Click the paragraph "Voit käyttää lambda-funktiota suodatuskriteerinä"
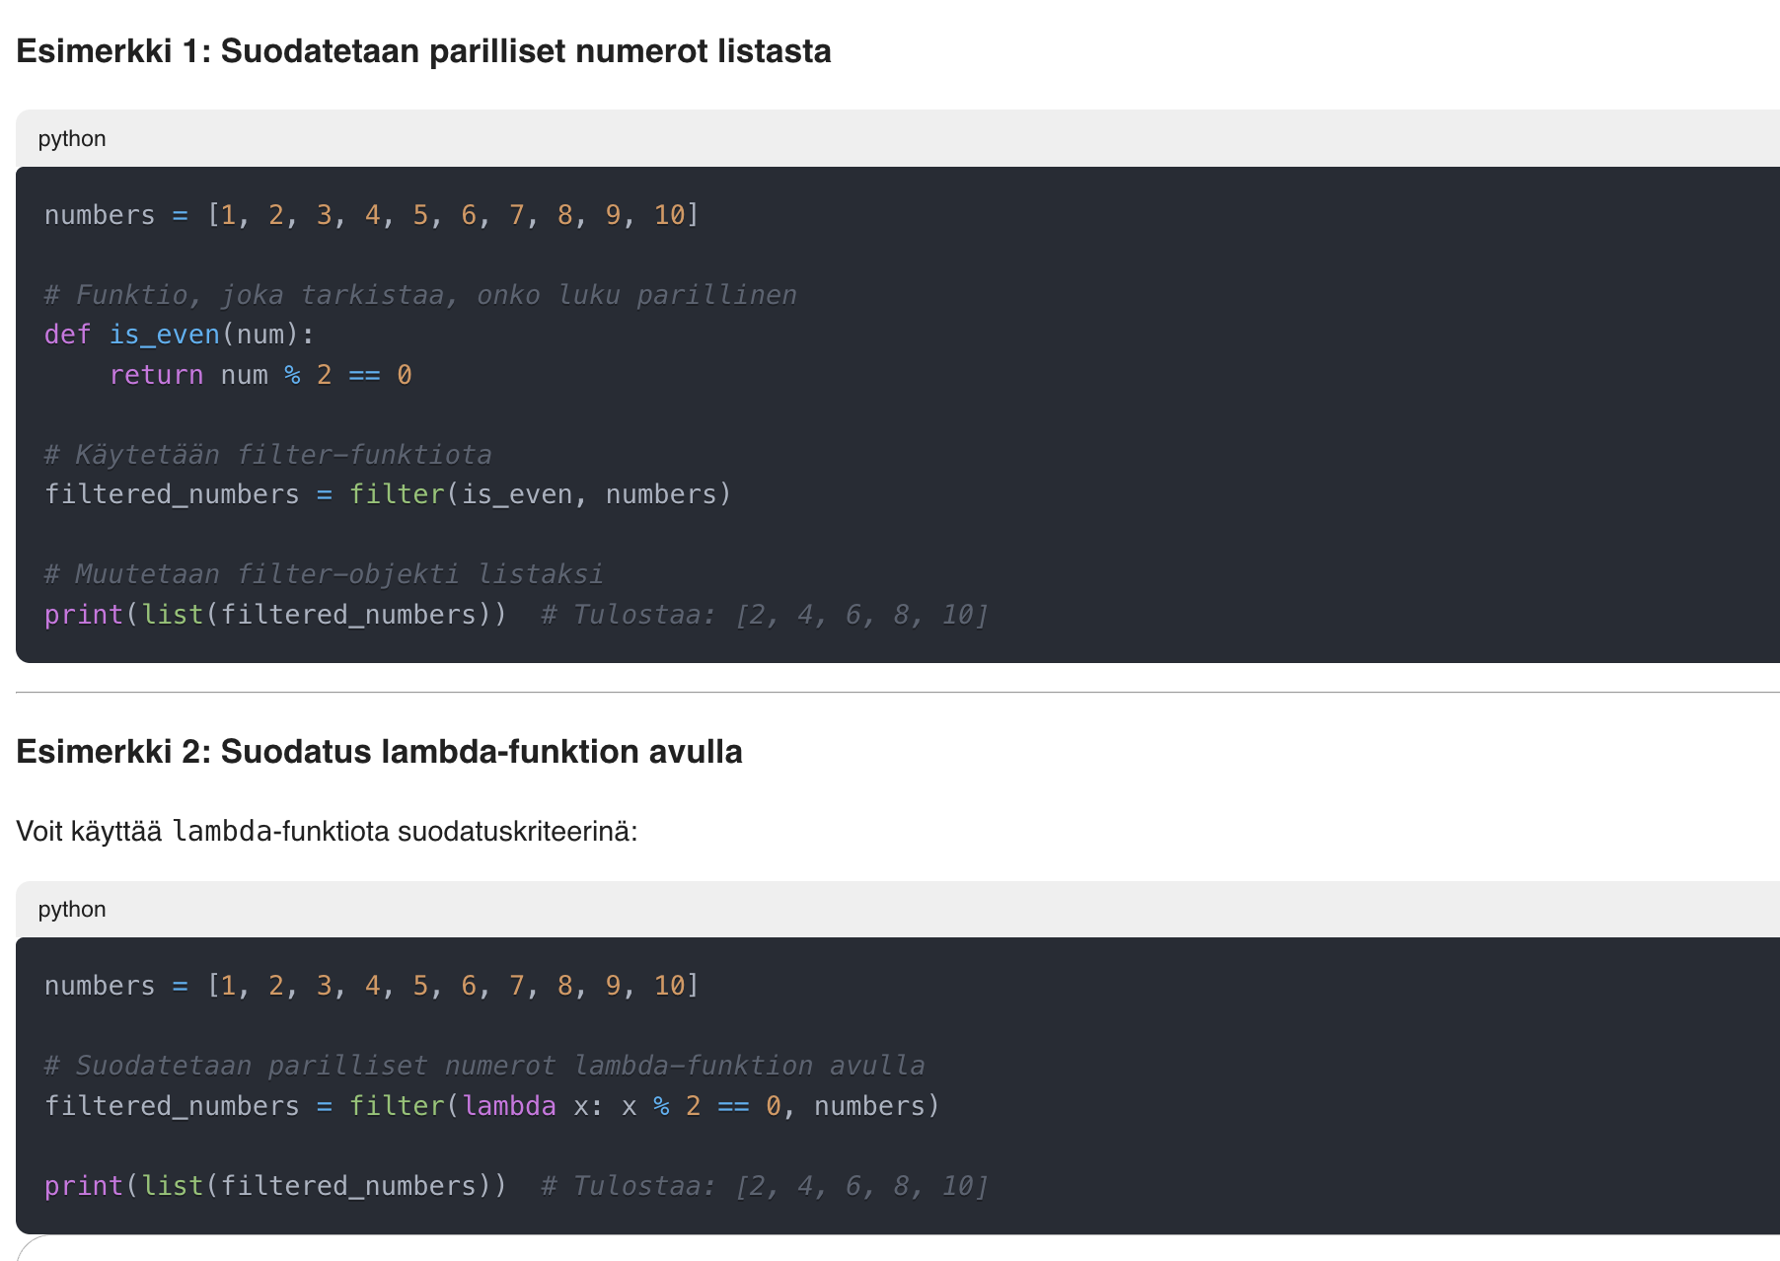 tap(327, 832)
